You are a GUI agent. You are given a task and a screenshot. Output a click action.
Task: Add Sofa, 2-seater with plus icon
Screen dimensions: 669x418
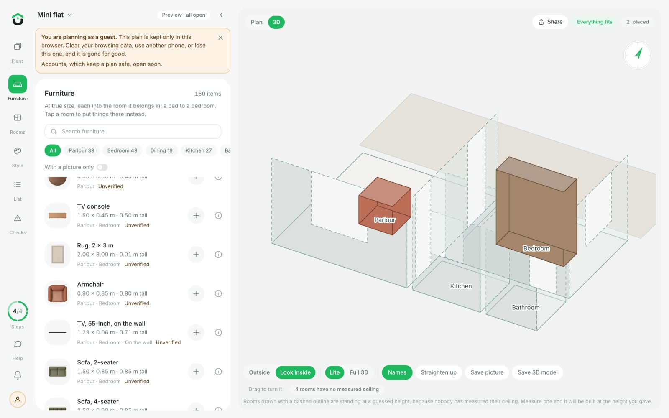(196, 372)
